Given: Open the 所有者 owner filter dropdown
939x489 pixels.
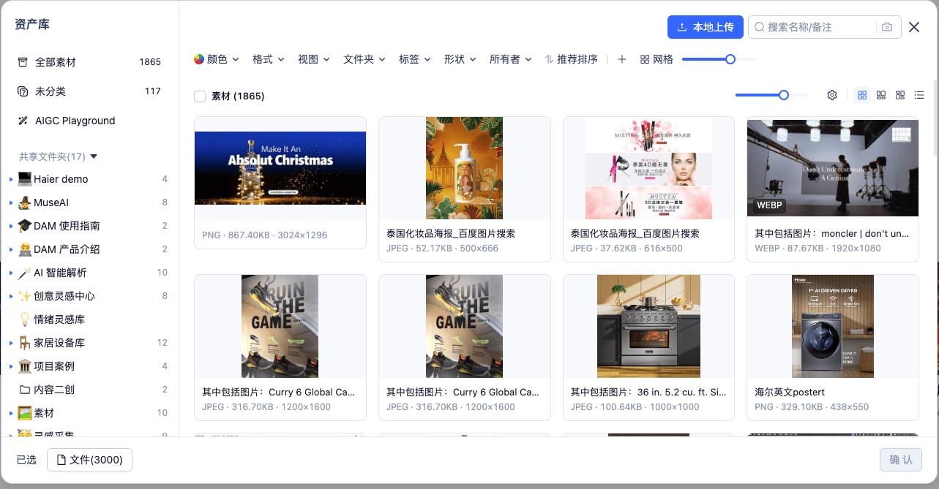Looking at the screenshot, I should (x=511, y=59).
